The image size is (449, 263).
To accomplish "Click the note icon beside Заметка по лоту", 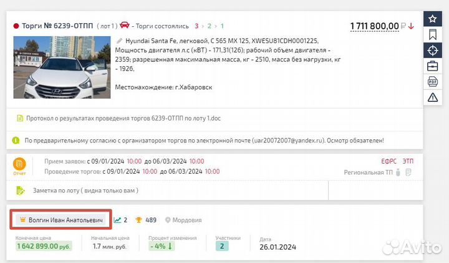I will coord(21,191).
